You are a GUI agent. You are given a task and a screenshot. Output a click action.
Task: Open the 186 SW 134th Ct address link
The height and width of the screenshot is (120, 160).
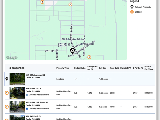[33, 116]
